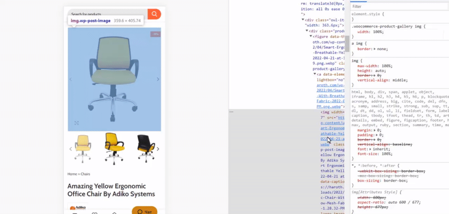Collapse the a data-element anchor node

[x=315, y=74]
